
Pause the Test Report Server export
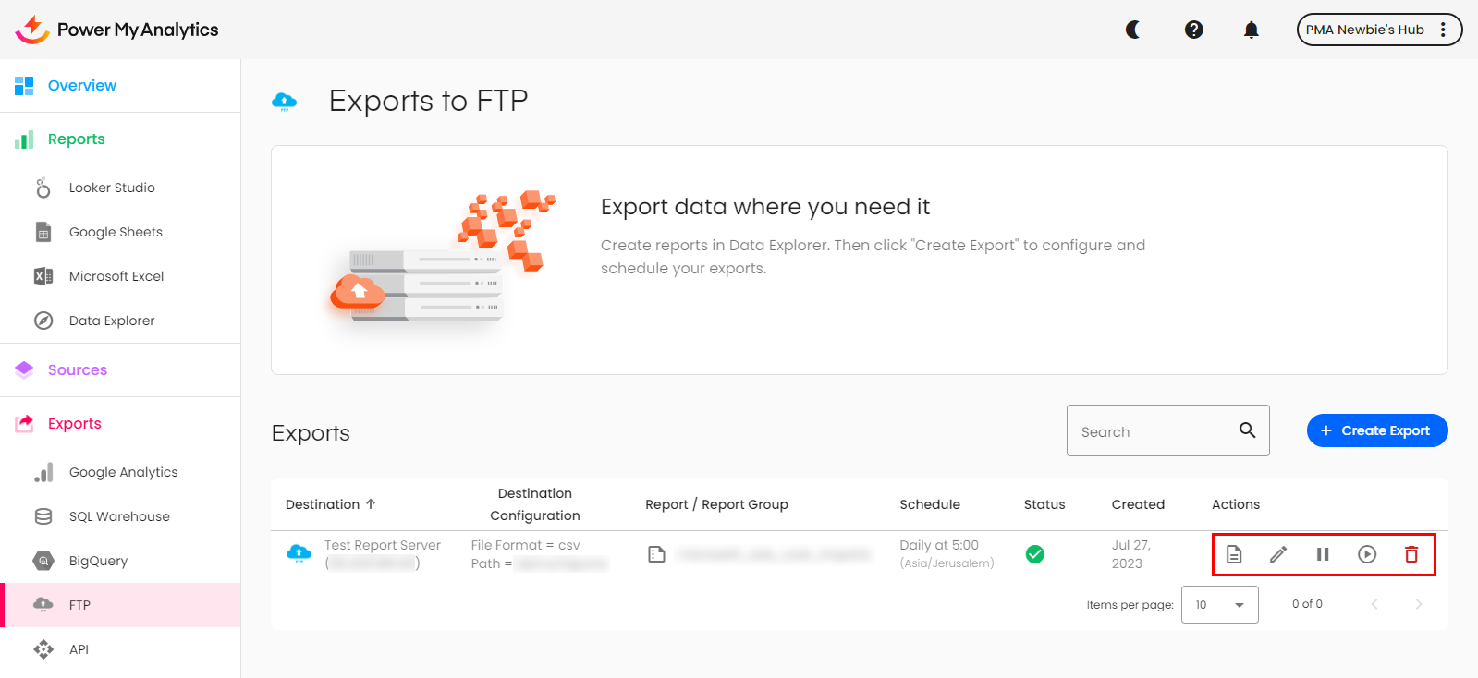pyautogui.click(x=1323, y=554)
